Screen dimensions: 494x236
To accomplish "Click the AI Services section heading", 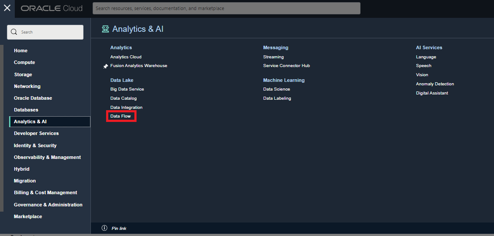I will (x=429, y=47).
